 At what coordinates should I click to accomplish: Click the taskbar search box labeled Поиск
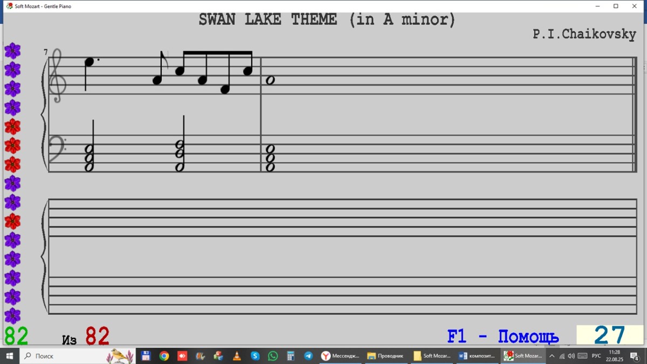coord(77,356)
